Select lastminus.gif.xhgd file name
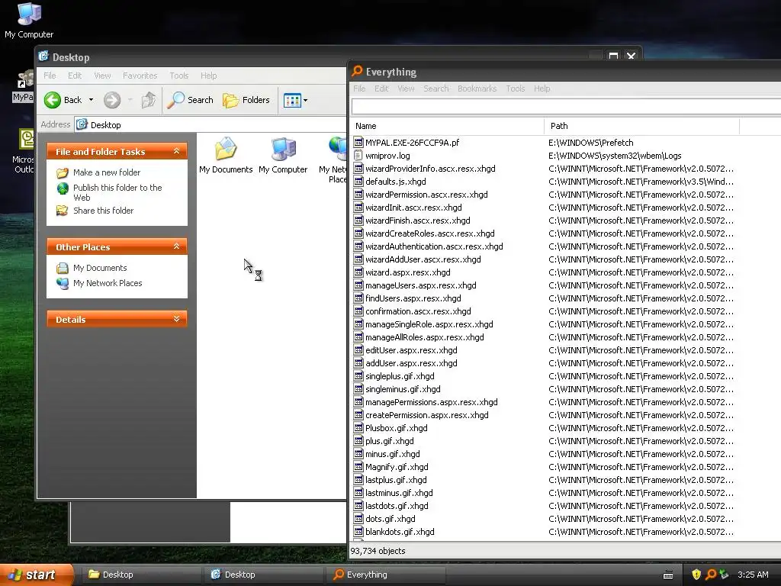Image resolution: width=781 pixels, height=586 pixels. pos(399,493)
